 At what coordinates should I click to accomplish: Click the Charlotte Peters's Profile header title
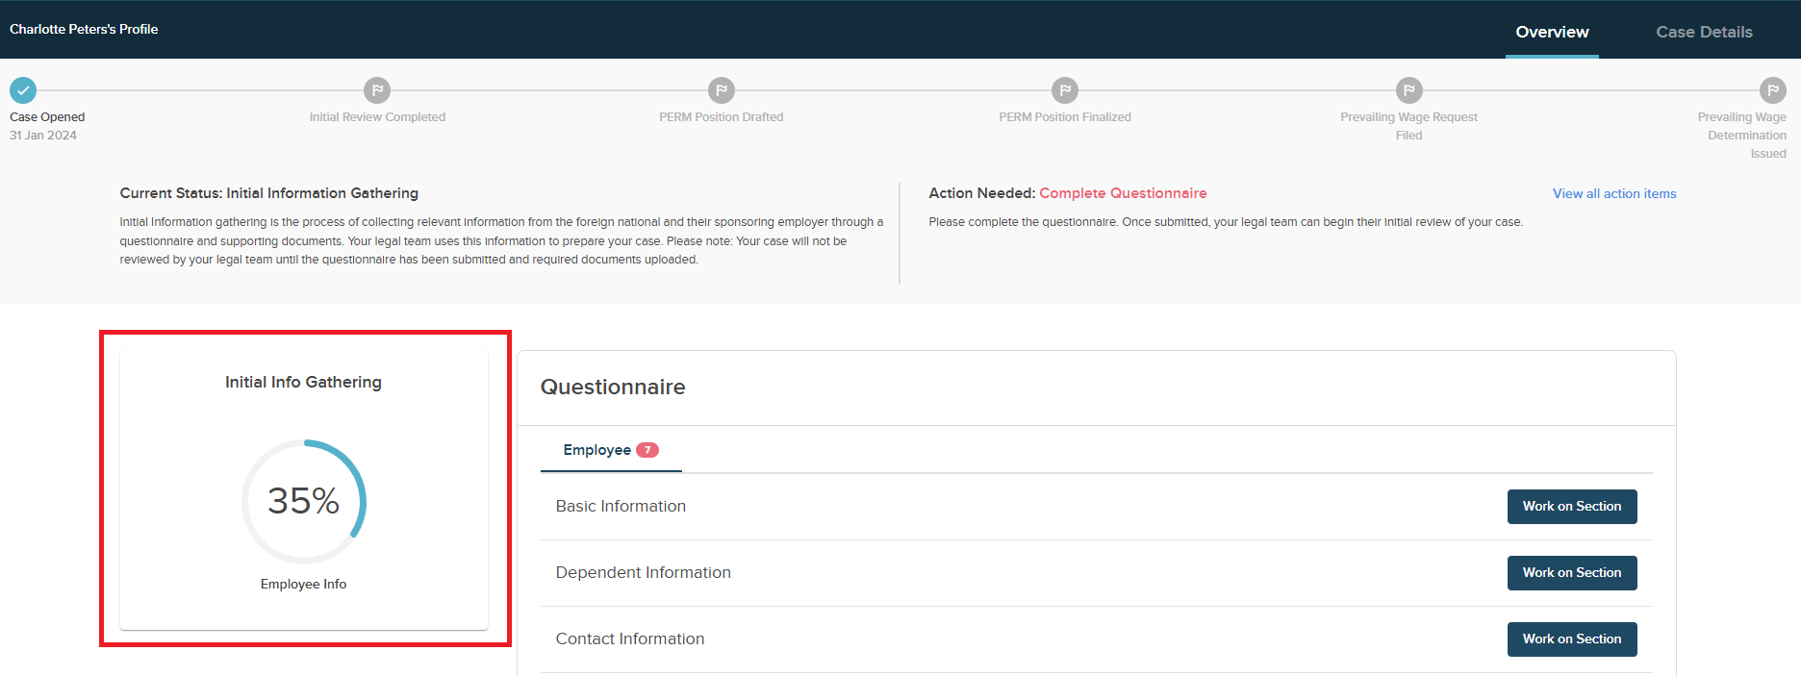[x=84, y=29]
